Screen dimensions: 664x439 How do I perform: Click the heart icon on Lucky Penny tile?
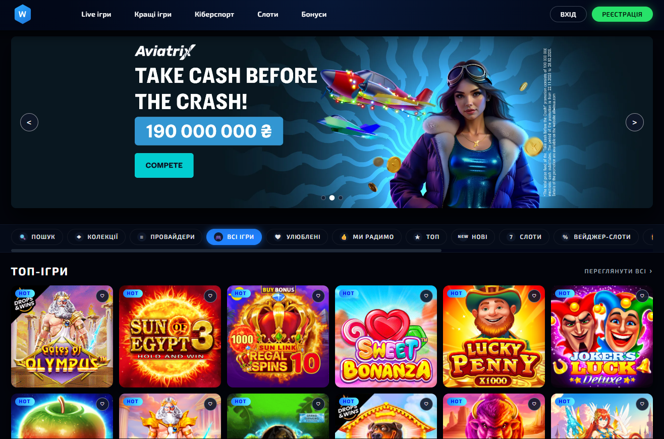pos(534,296)
